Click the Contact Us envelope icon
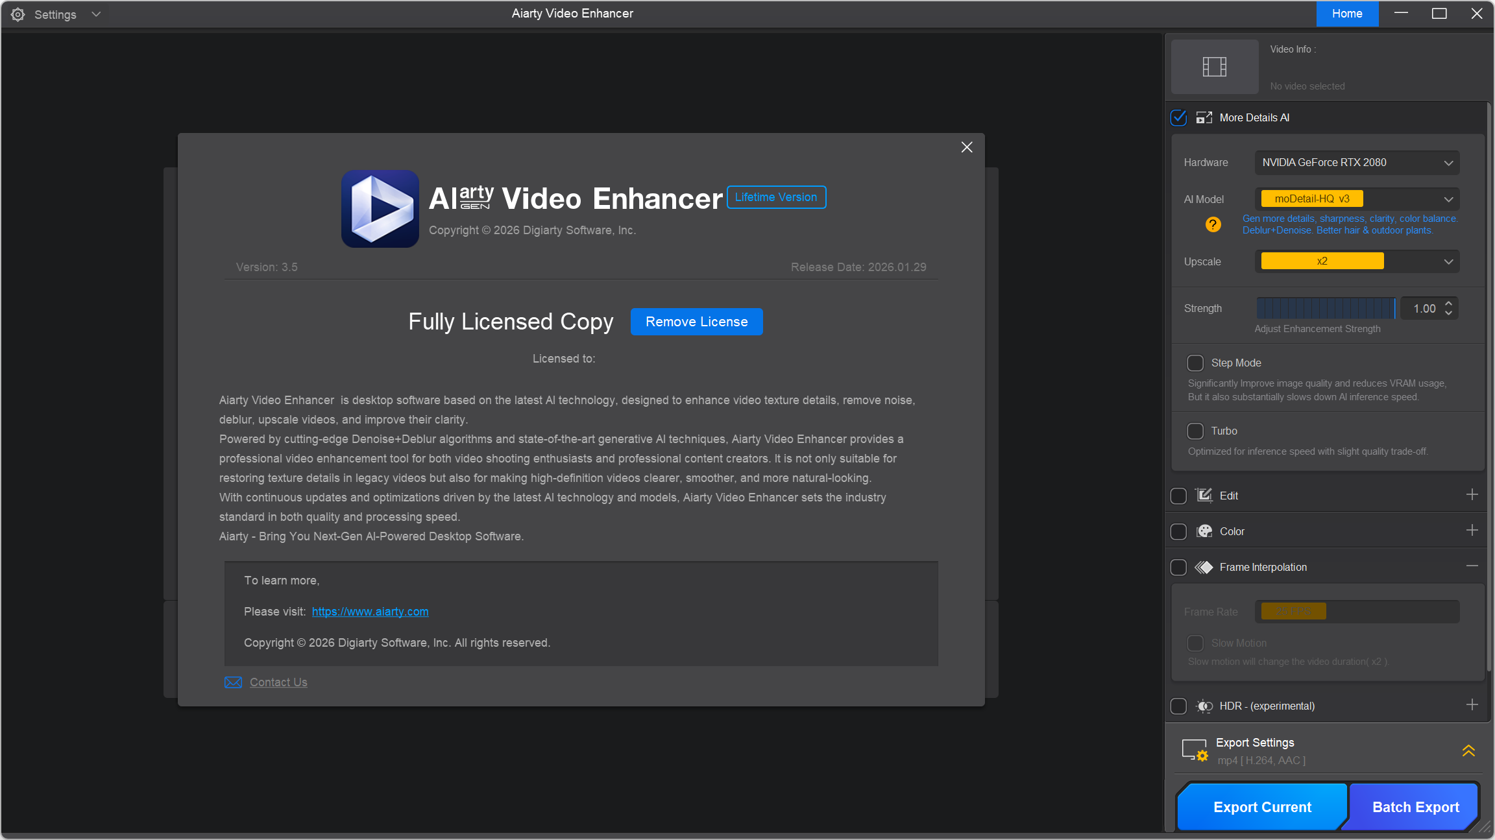 click(x=233, y=682)
